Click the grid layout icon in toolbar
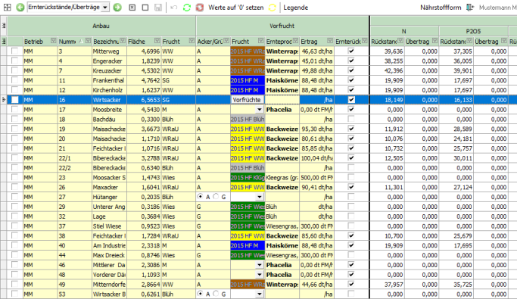The width and height of the screenshot is (517, 299). click(x=7, y=8)
